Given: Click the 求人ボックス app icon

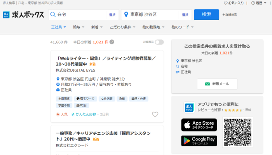Looking at the screenshot, I should point(189,107).
